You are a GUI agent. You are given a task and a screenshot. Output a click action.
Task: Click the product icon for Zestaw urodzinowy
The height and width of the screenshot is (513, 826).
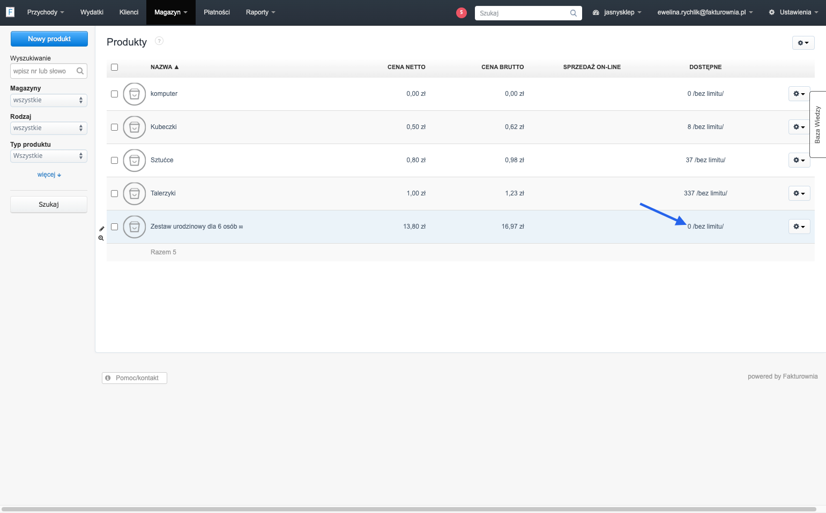[x=135, y=227]
